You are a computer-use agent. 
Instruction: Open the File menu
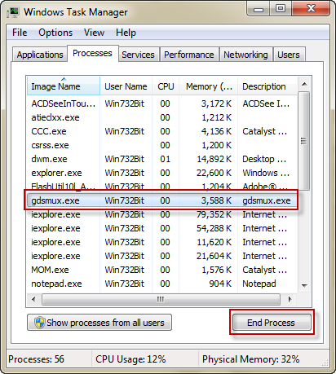[20, 33]
